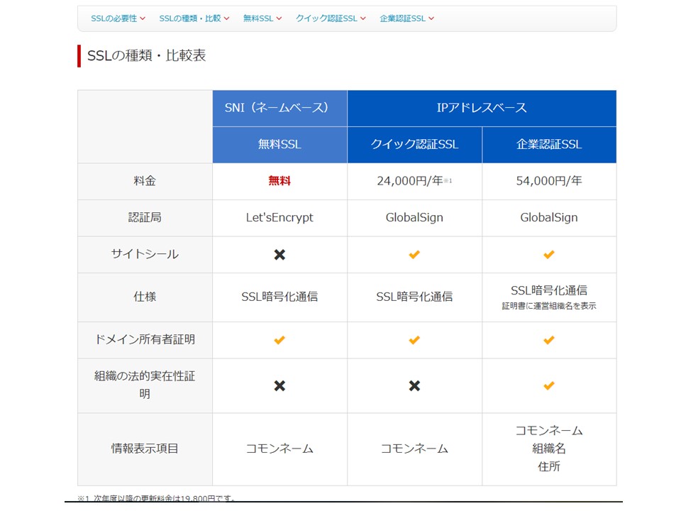The image size is (681, 511).
Task: Click the 認証局 row label
Action: pos(145,218)
